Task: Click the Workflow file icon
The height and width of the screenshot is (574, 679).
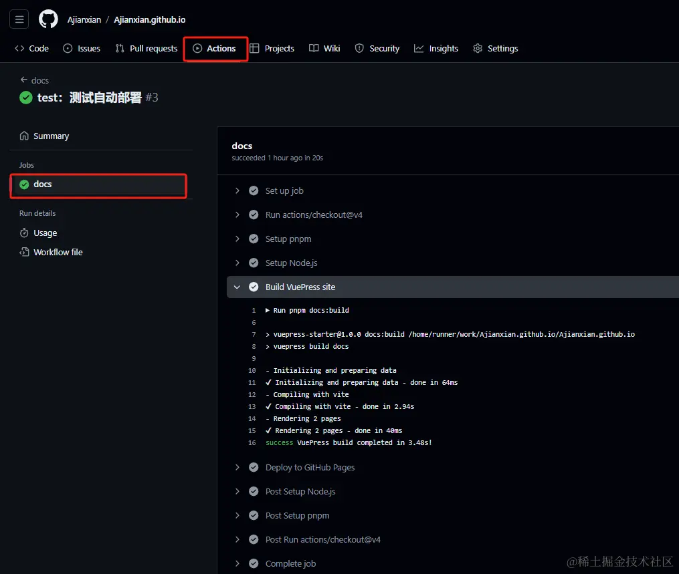Action: pos(24,252)
